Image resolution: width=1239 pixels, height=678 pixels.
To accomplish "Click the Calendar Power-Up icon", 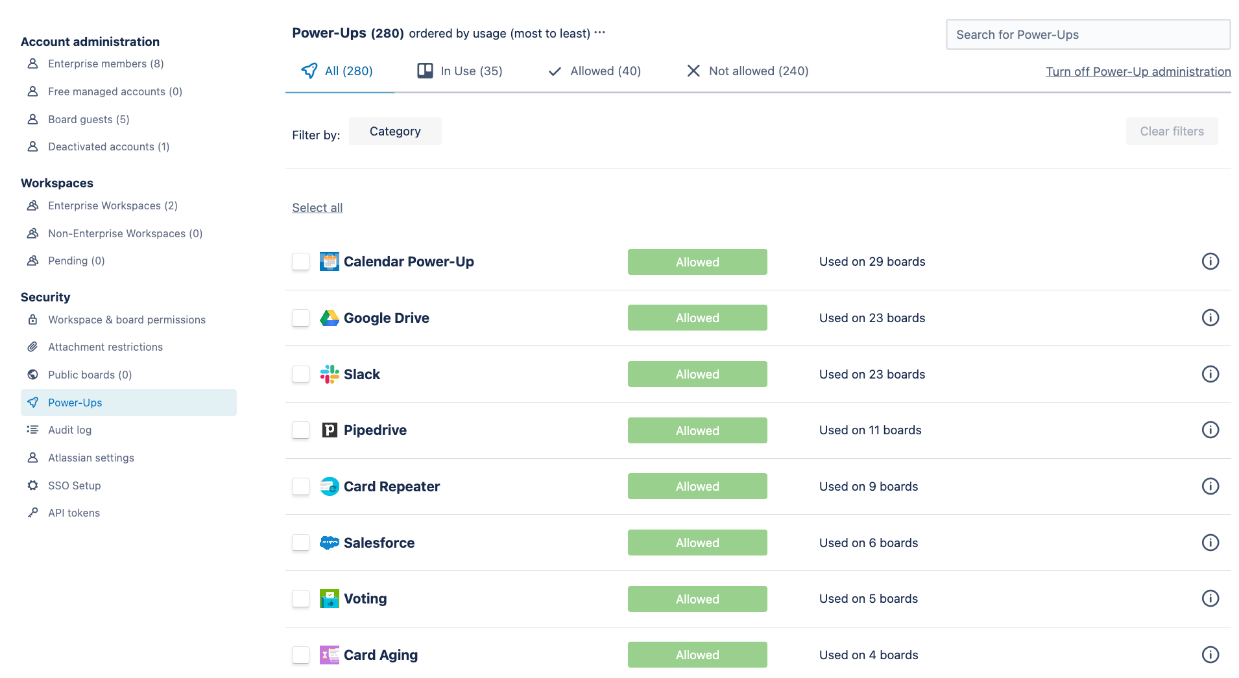I will click(330, 262).
